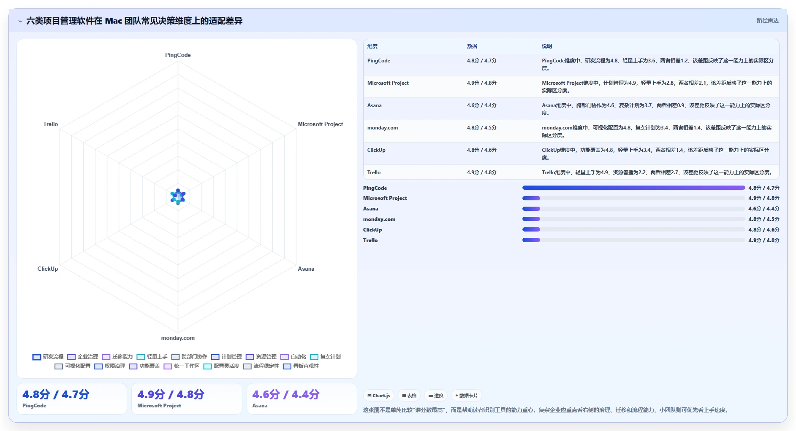Screen dimensions: 796x431
Task: Hide the 迁移能力 legend series
Action: tap(117, 357)
